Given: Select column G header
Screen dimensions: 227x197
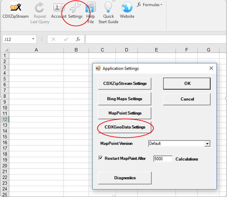Looking at the screenshot, I should 209,50.
